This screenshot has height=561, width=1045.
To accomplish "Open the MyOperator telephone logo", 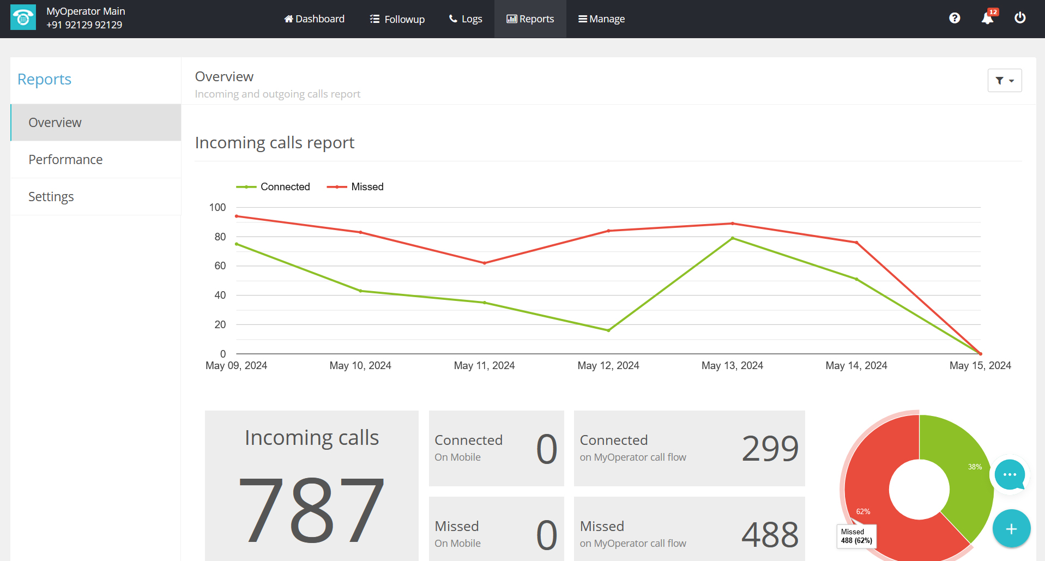I will tap(23, 17).
